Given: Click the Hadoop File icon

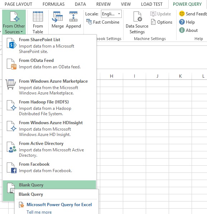Looking at the screenshot, I should [11, 106].
